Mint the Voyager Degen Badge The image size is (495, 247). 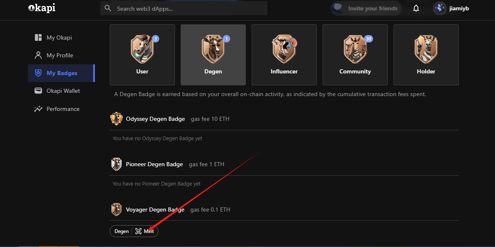(145, 231)
